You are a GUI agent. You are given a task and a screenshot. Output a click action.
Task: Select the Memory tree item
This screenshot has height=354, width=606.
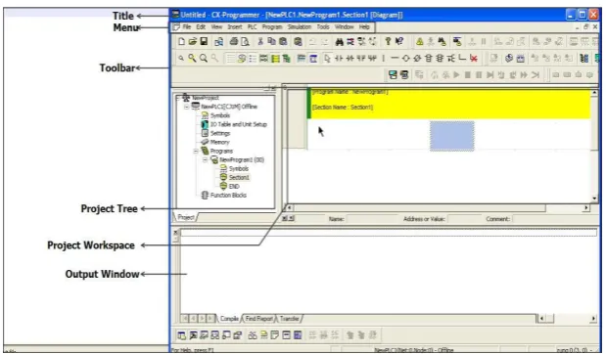(x=219, y=142)
